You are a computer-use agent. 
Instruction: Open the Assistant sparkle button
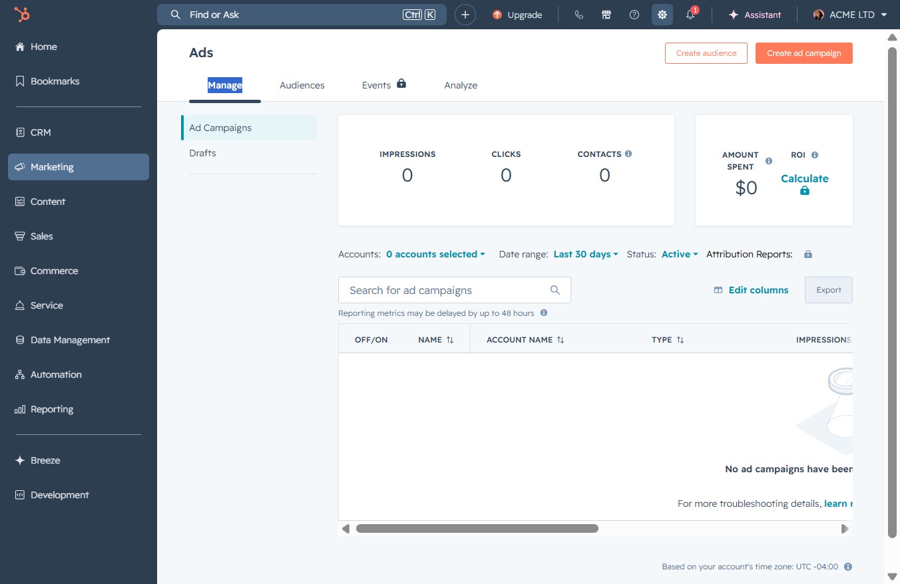[755, 15]
